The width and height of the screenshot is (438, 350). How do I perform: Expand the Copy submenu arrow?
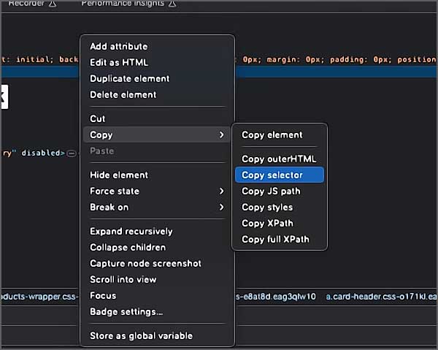(221, 134)
